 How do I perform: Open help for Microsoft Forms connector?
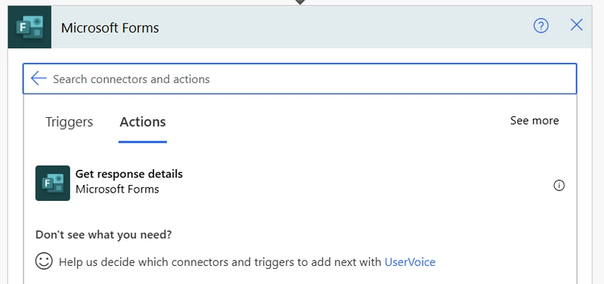point(541,26)
